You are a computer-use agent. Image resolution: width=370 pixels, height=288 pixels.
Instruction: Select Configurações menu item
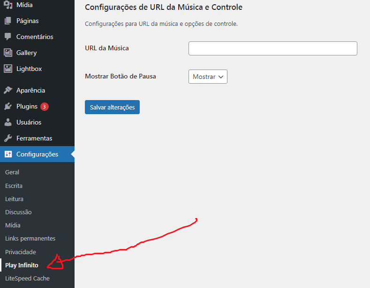[38, 154]
